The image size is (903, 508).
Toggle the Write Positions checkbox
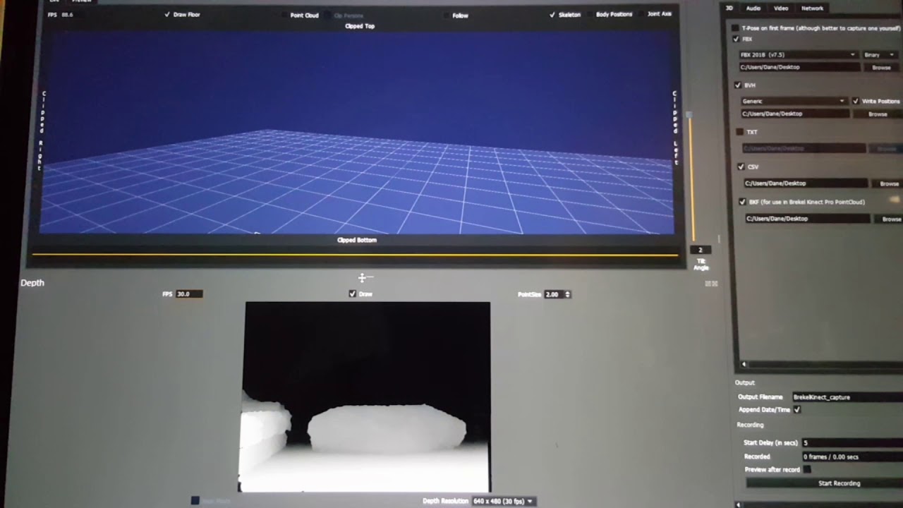[x=856, y=101]
